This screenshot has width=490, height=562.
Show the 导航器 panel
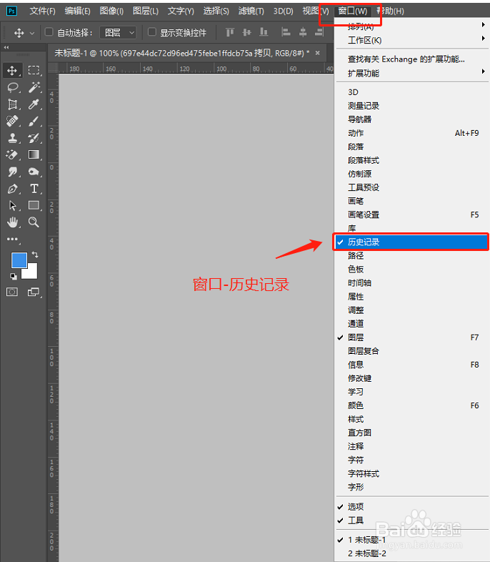click(411, 119)
